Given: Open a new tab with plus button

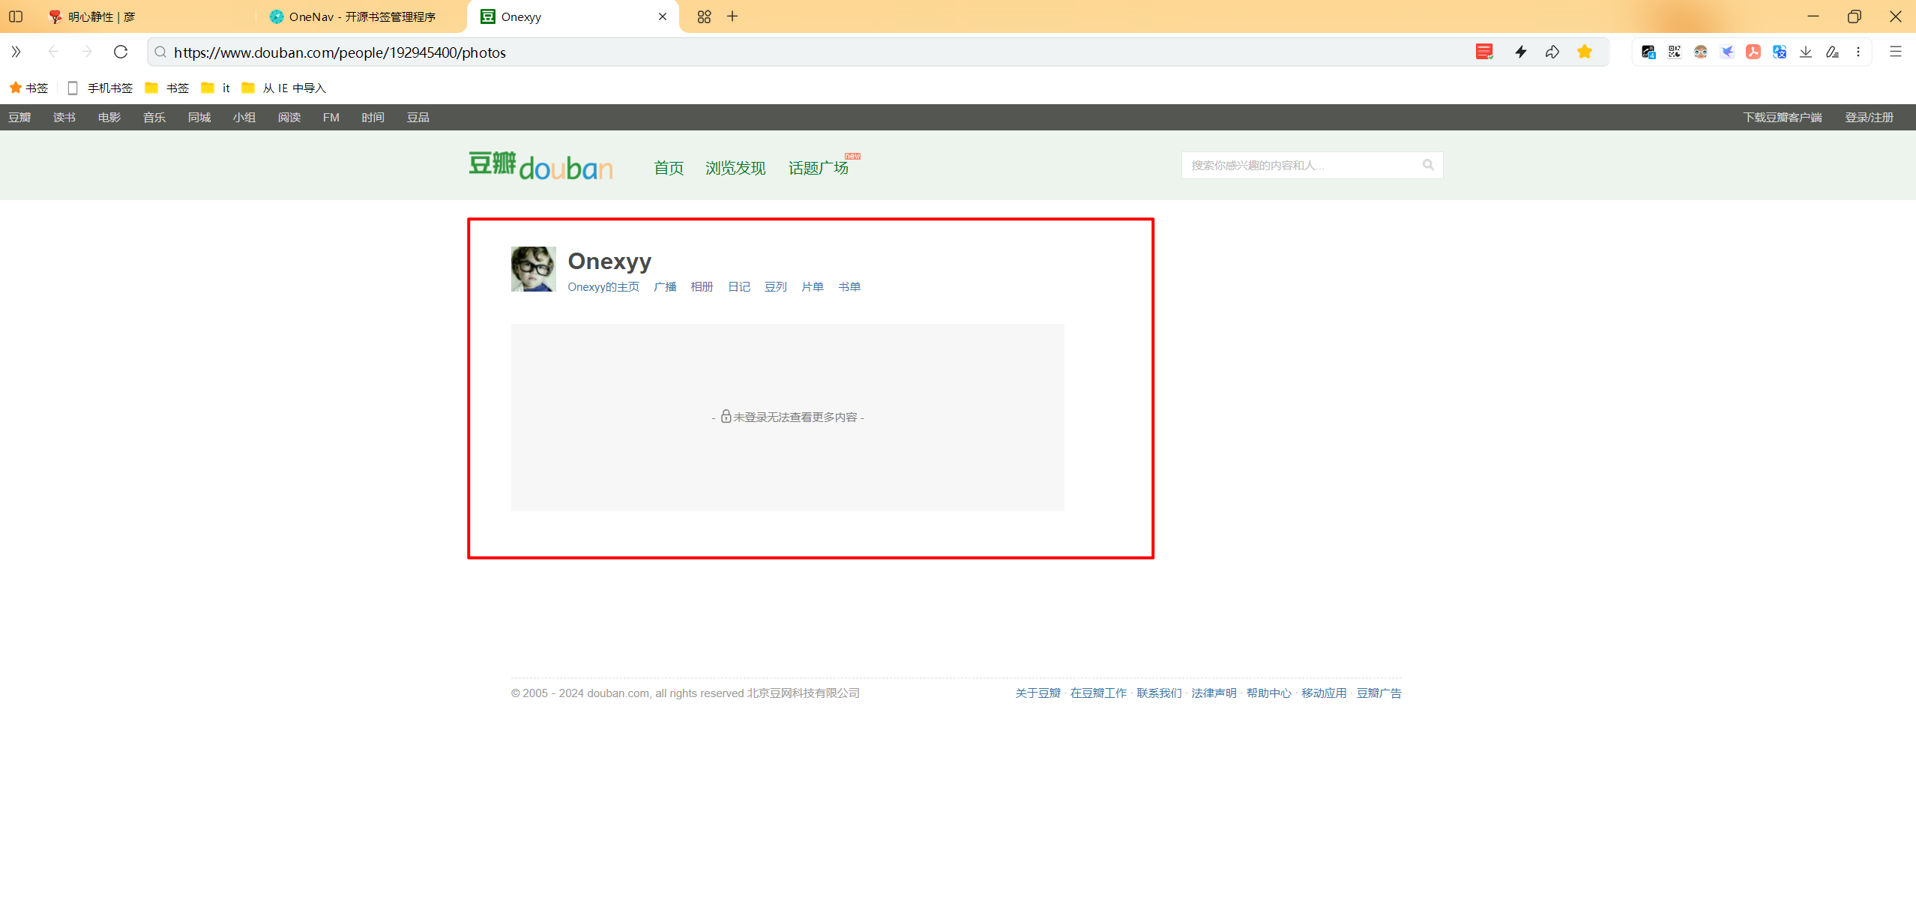Looking at the screenshot, I should [732, 16].
